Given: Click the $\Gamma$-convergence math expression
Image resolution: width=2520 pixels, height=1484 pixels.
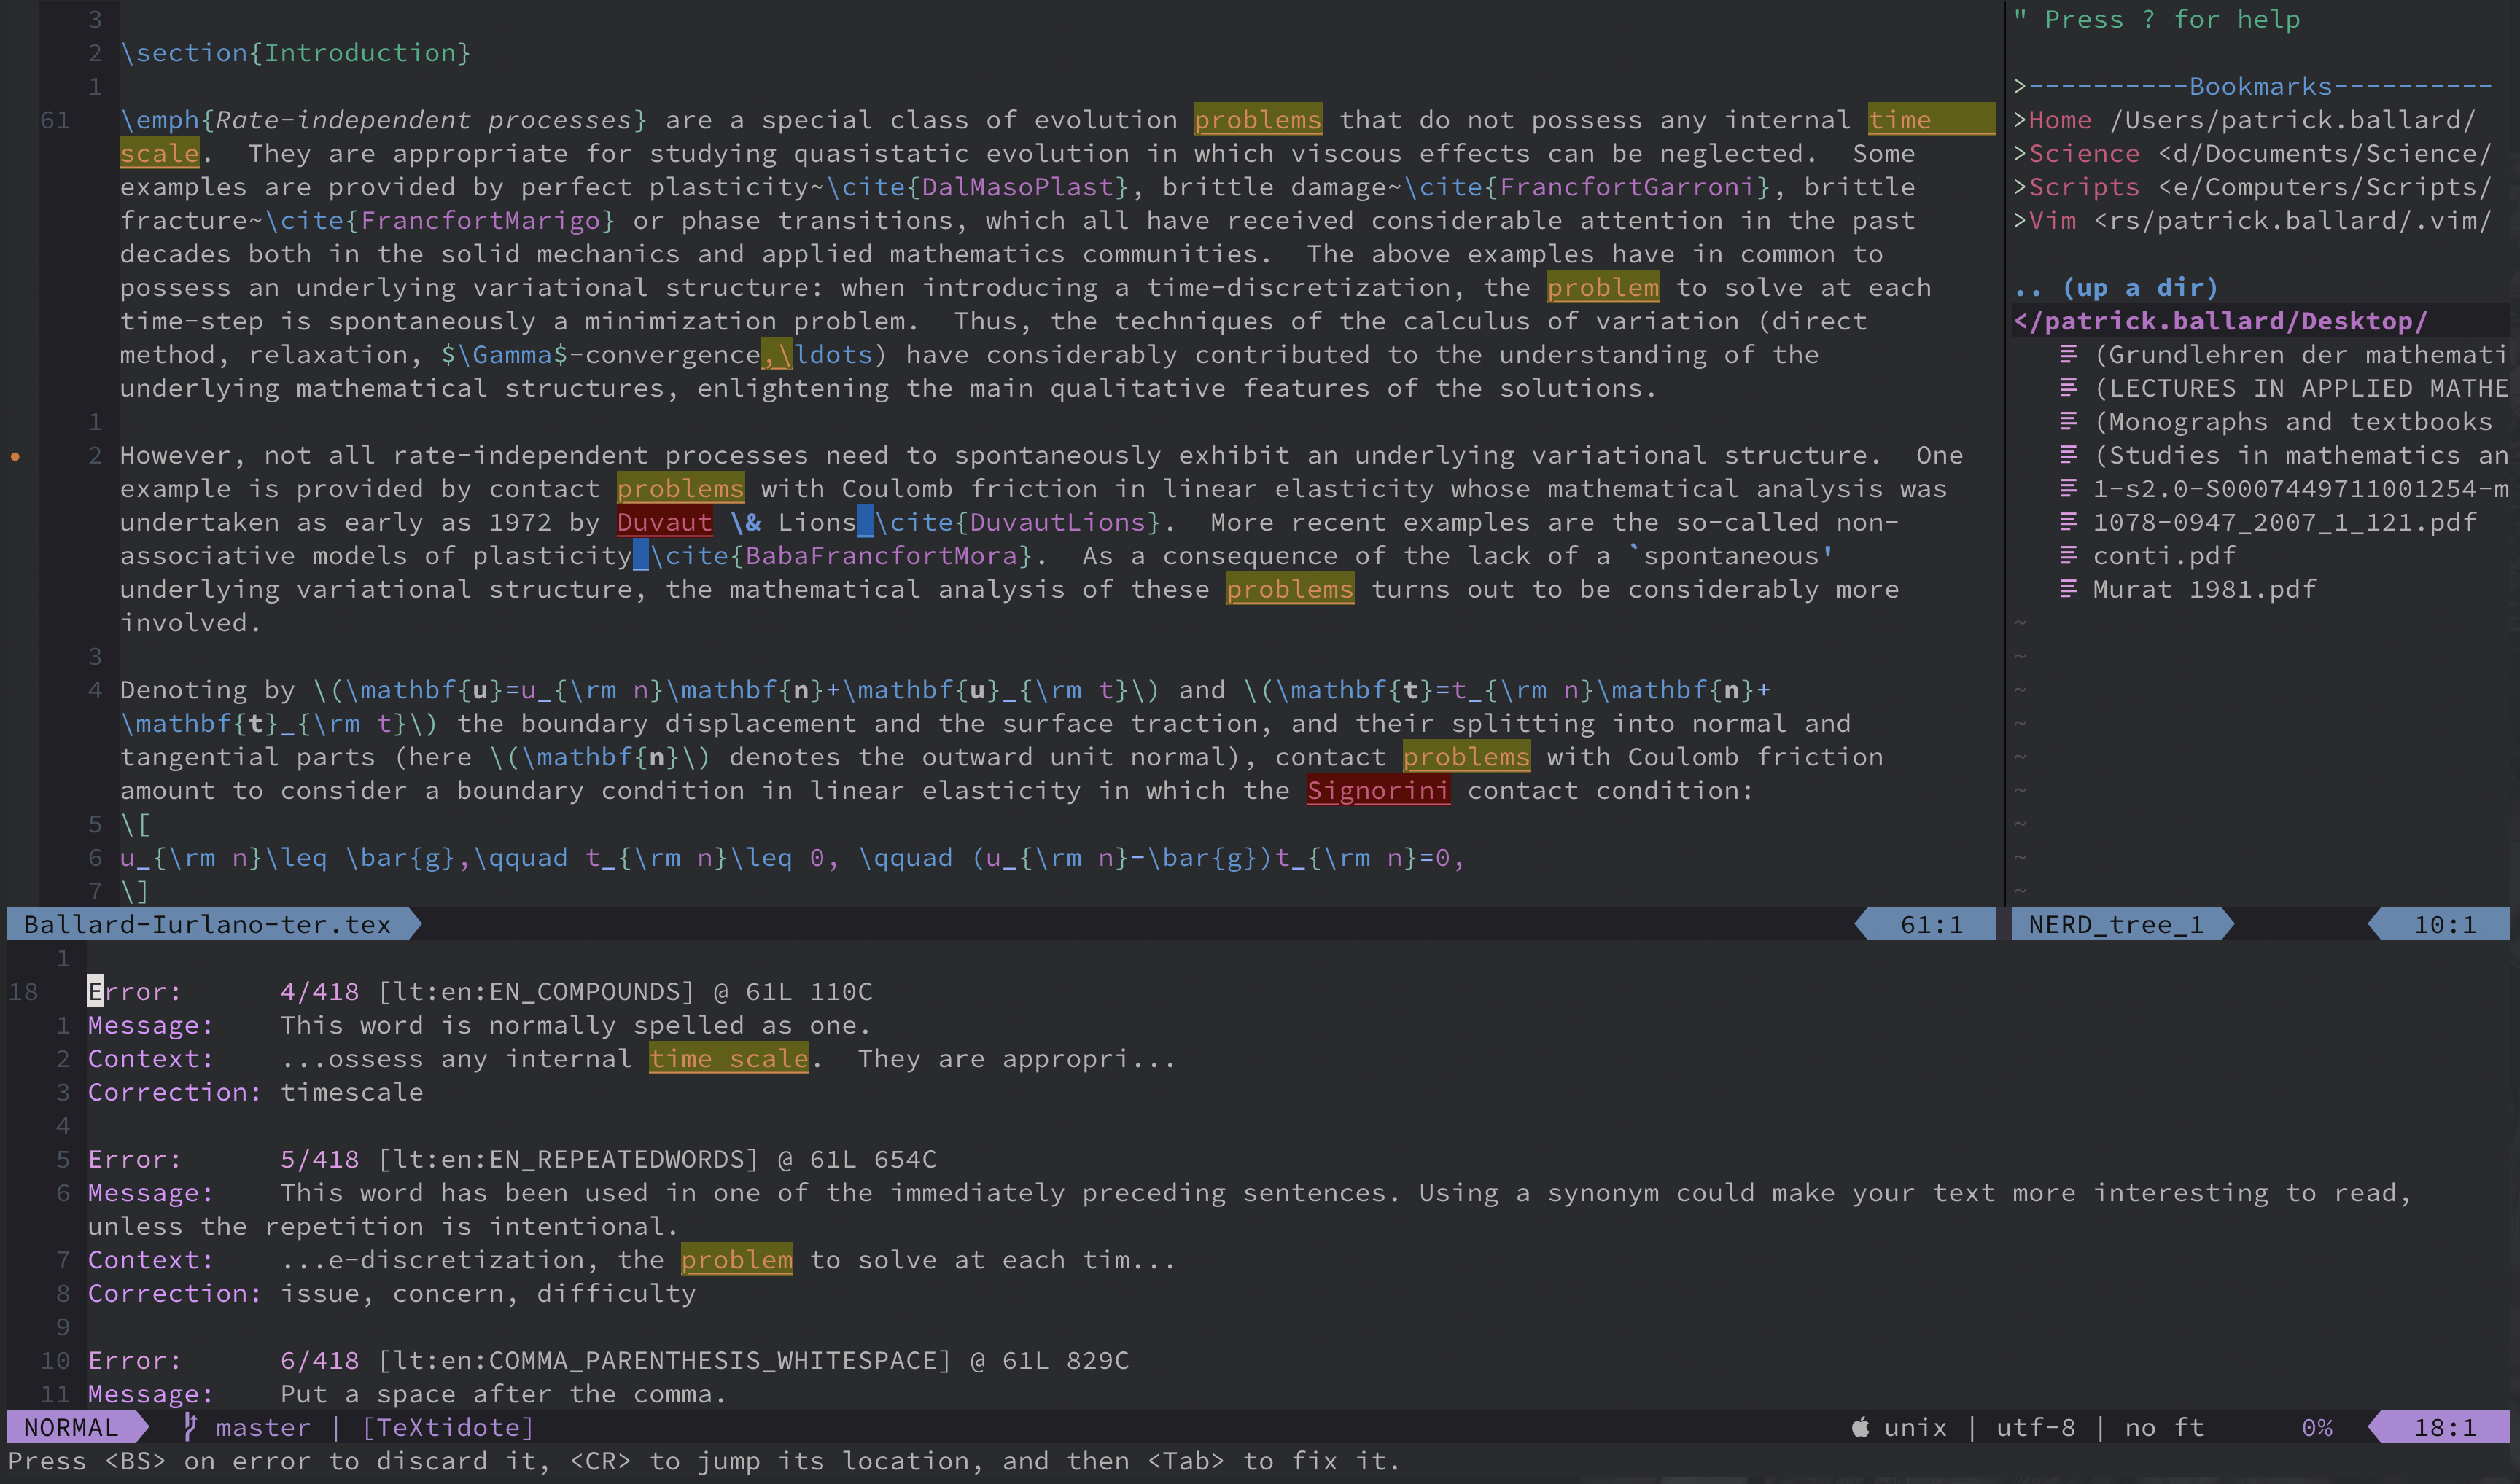Looking at the screenshot, I should tap(600, 354).
